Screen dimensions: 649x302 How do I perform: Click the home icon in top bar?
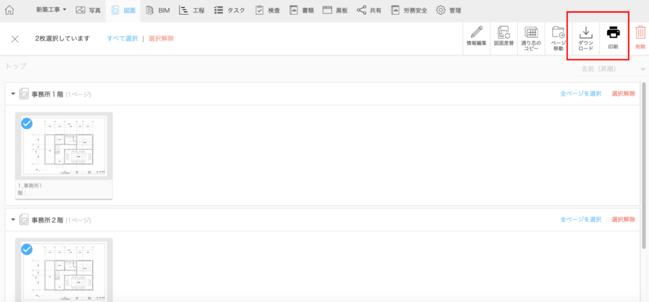pos(10,10)
